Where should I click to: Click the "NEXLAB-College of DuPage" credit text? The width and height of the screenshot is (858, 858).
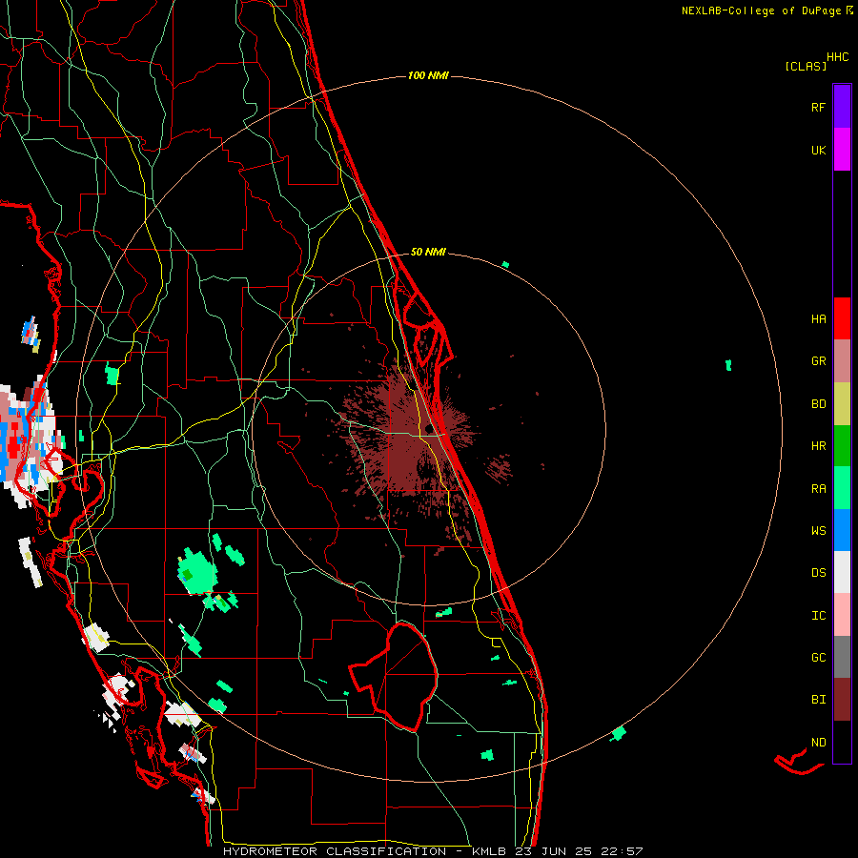pyautogui.click(x=761, y=10)
